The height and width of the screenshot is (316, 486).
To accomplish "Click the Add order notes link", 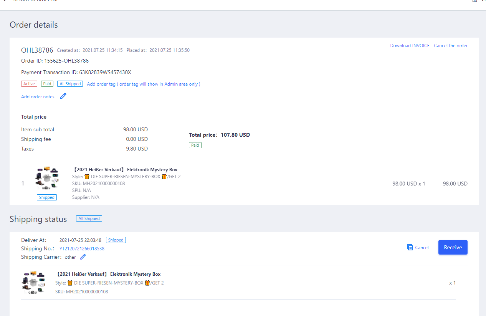I will [x=38, y=97].
